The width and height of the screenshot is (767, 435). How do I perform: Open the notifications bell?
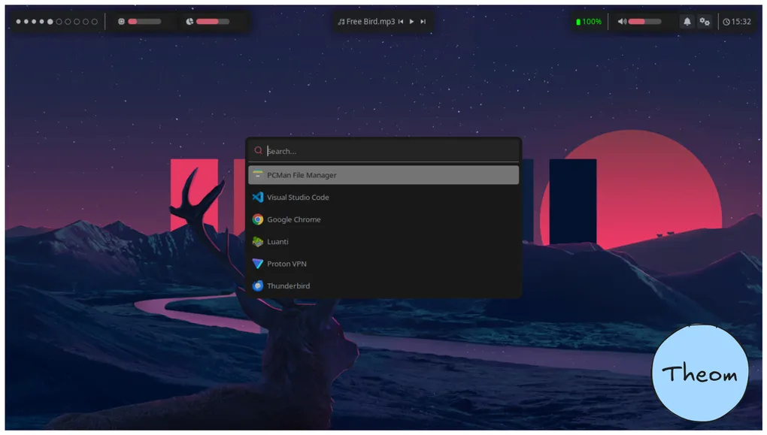pos(687,22)
